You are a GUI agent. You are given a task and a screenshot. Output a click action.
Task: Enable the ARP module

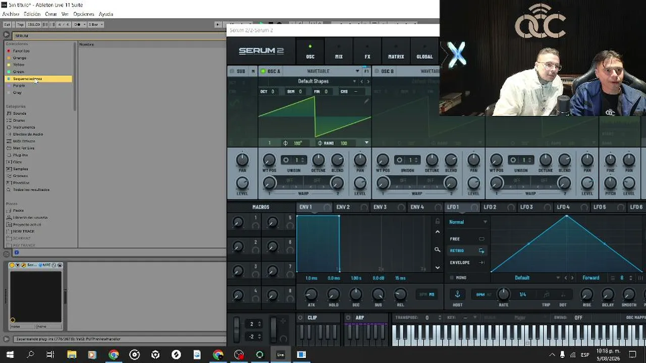(348, 318)
